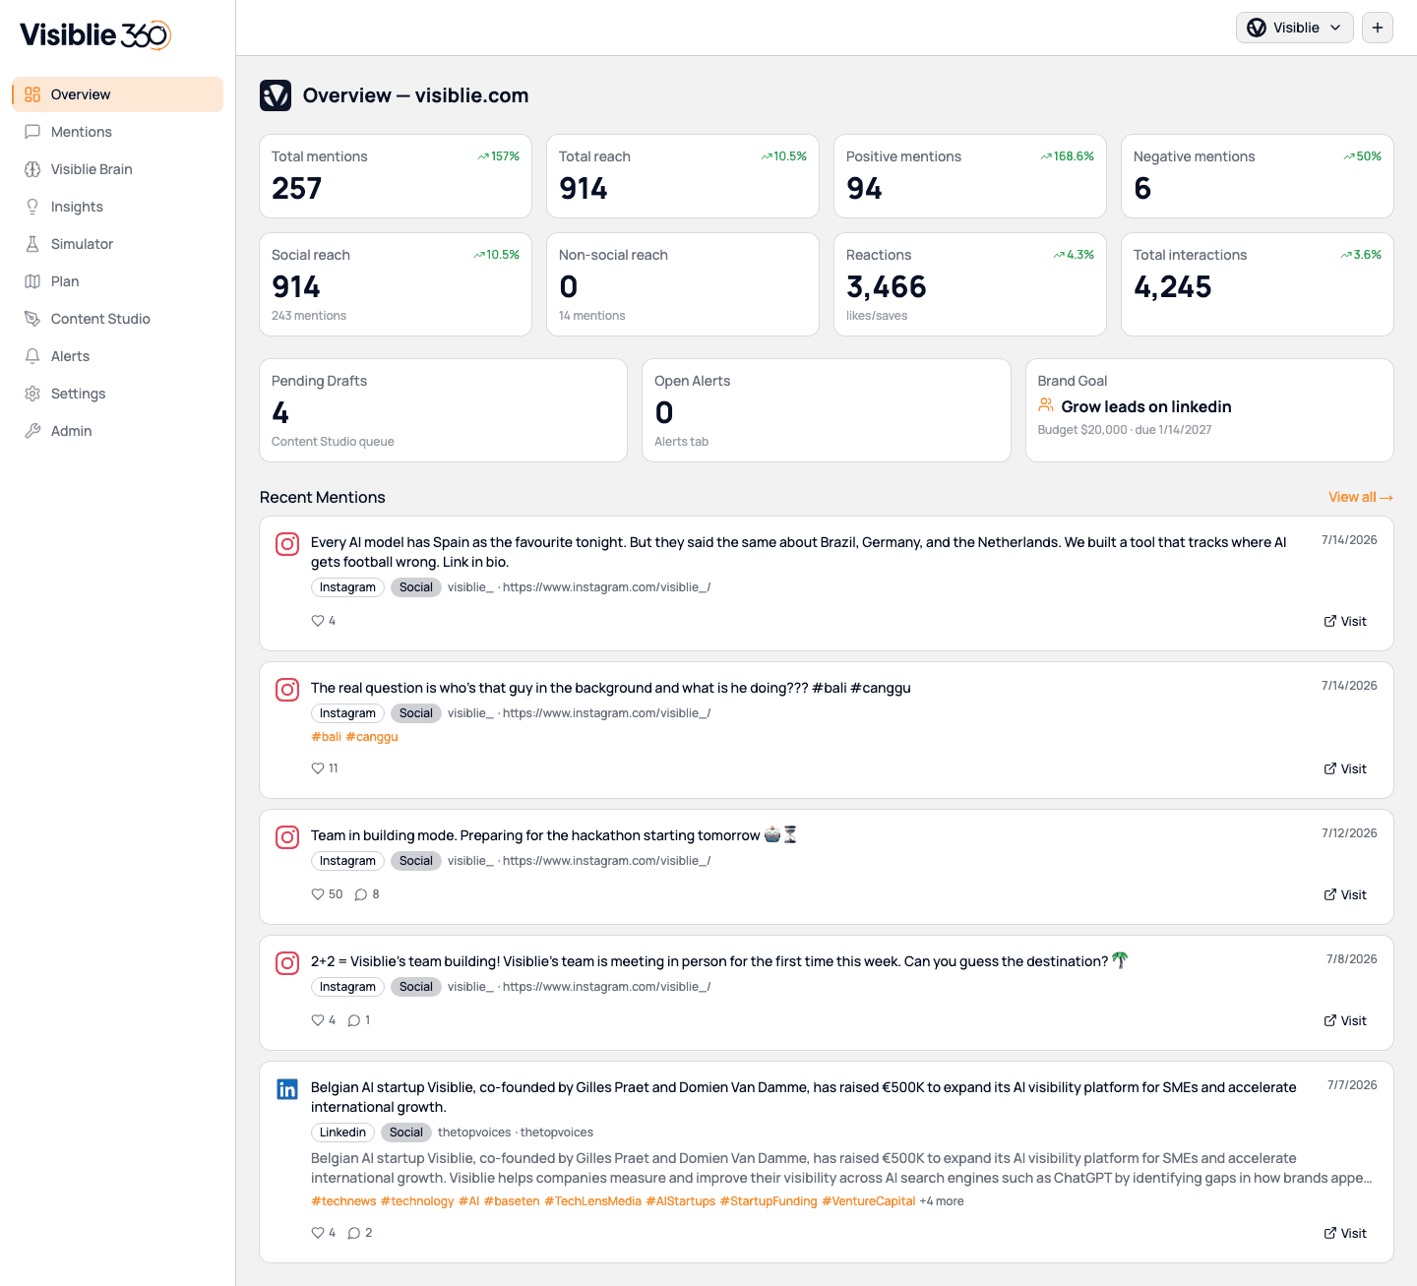This screenshot has height=1286, width=1417.
Task: Click the Instagram icon on the bali canggu mention
Action: coord(287,690)
